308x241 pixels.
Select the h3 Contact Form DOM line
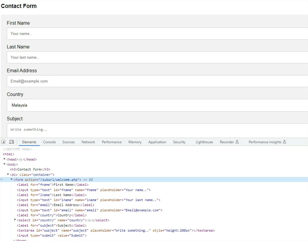pyautogui.click(x=30, y=169)
